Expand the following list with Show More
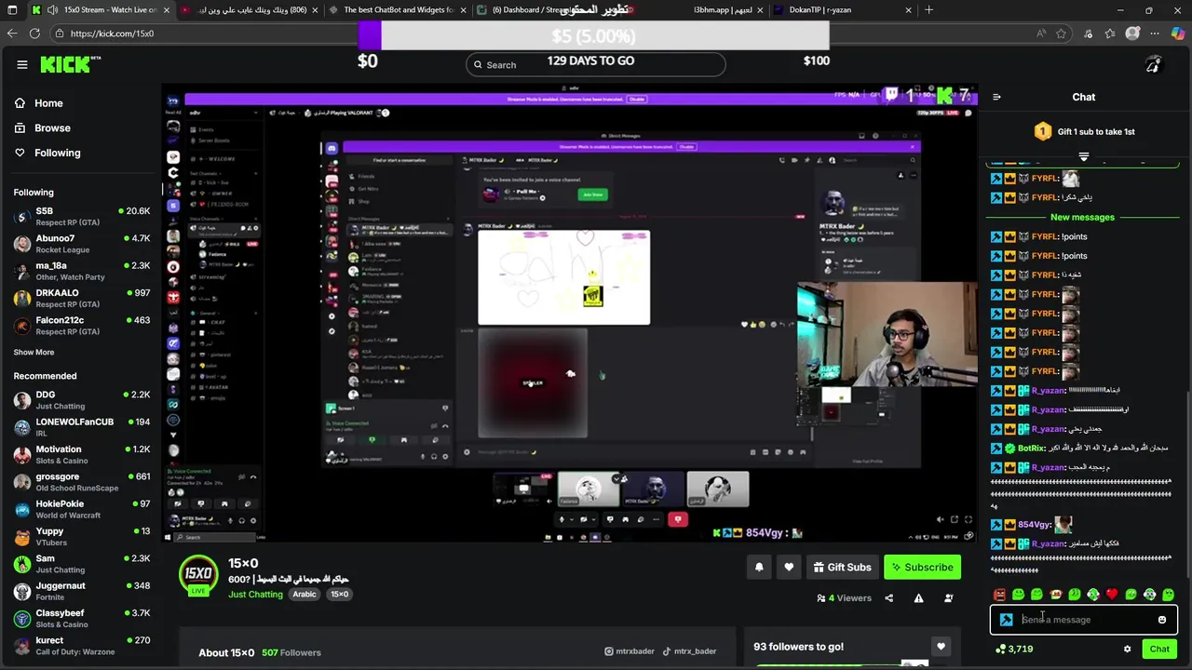 34,353
